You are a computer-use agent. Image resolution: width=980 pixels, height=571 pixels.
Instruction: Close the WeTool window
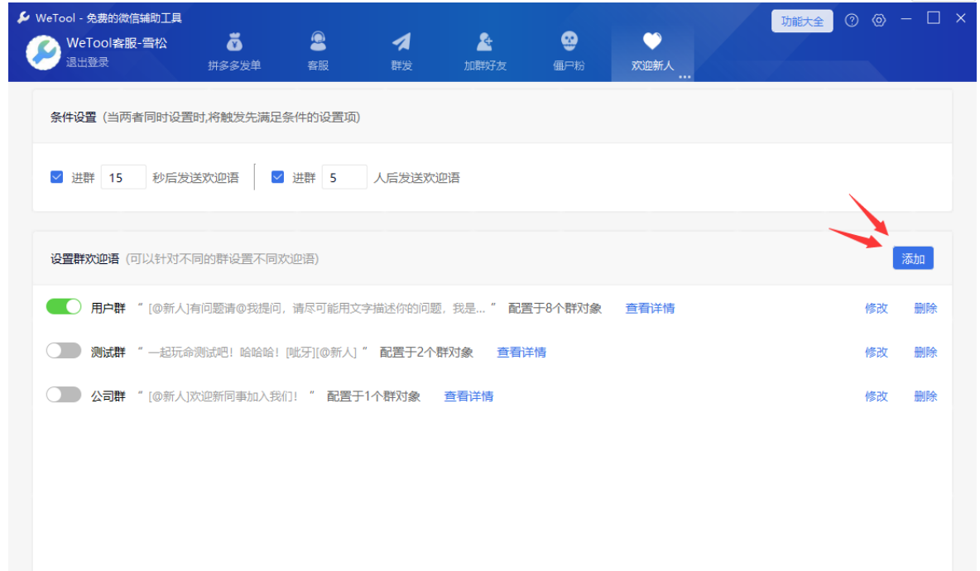pyautogui.click(x=961, y=18)
